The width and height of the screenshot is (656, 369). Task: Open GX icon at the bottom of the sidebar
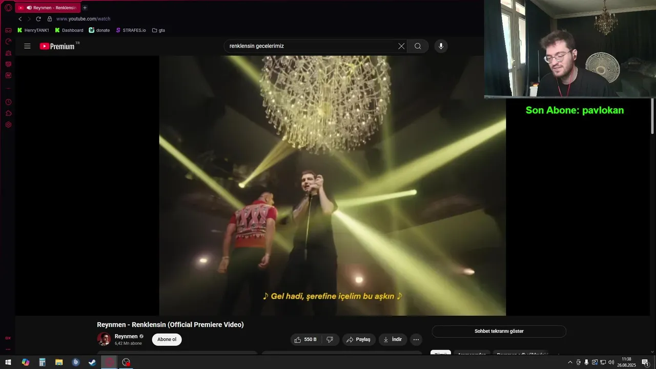click(8, 338)
